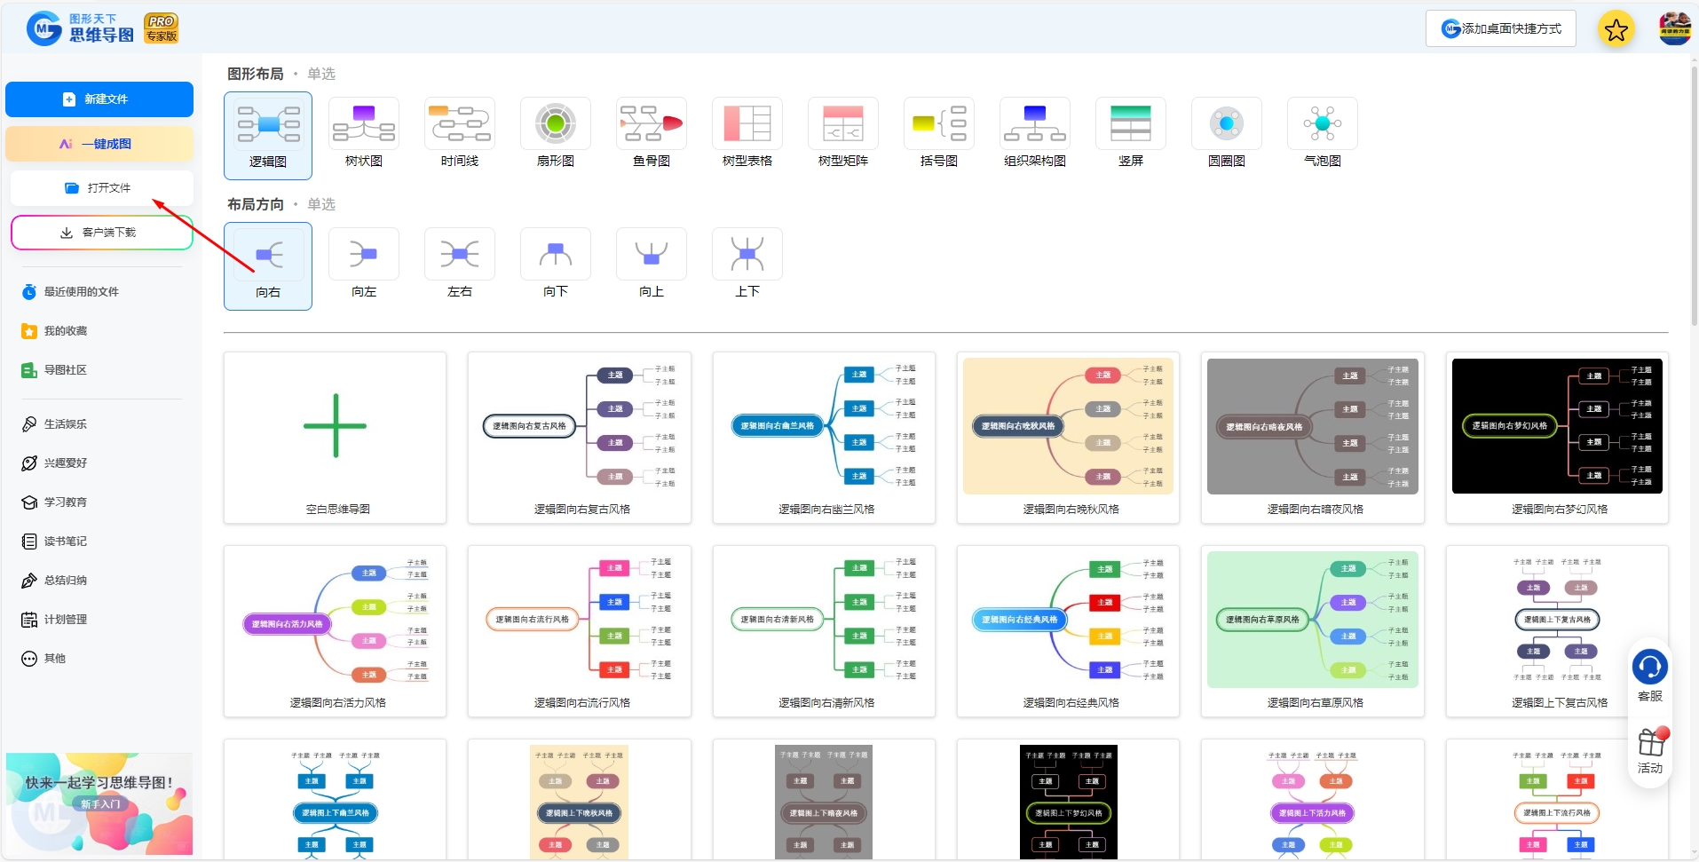Select the 鱼骨图 fishbone layout icon

[x=651, y=125]
